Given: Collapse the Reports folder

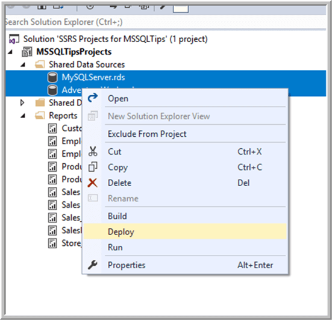Looking at the screenshot, I should click(23, 116).
